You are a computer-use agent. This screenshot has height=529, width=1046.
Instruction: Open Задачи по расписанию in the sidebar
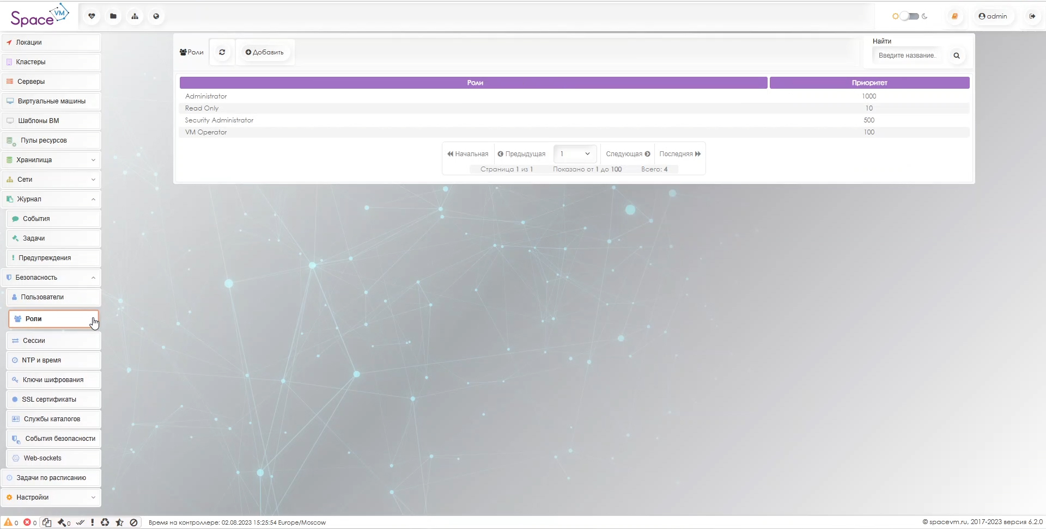51,478
